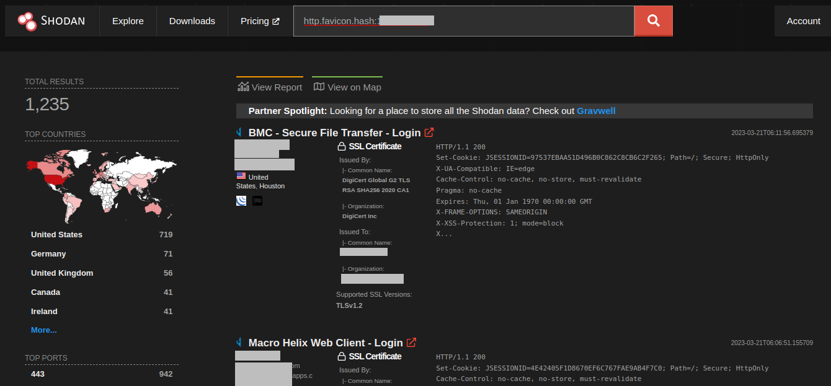The width and height of the screenshot is (831, 386).
Task: Click the chart icon beside View Report
Action: pos(243,87)
